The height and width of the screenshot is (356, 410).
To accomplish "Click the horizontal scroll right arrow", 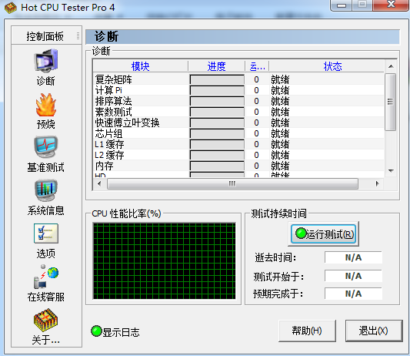I will (x=378, y=183).
